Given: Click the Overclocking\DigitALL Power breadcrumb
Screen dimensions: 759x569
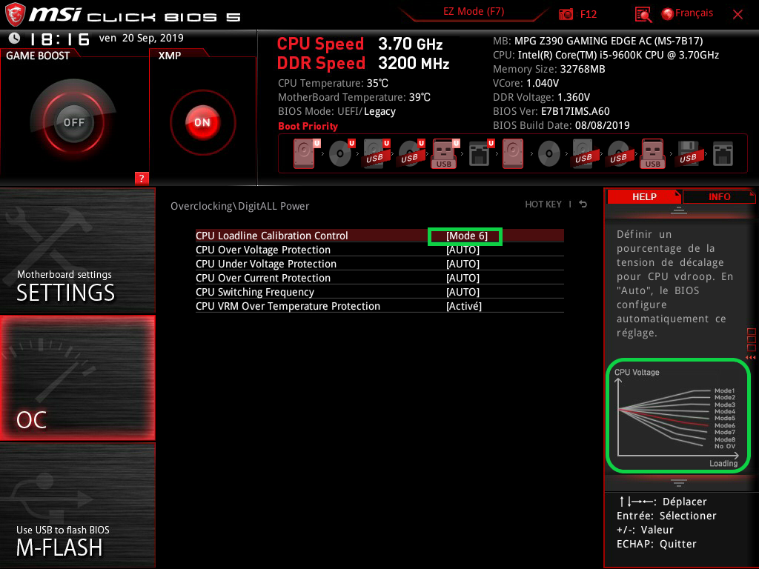Looking at the screenshot, I should pyautogui.click(x=239, y=206).
